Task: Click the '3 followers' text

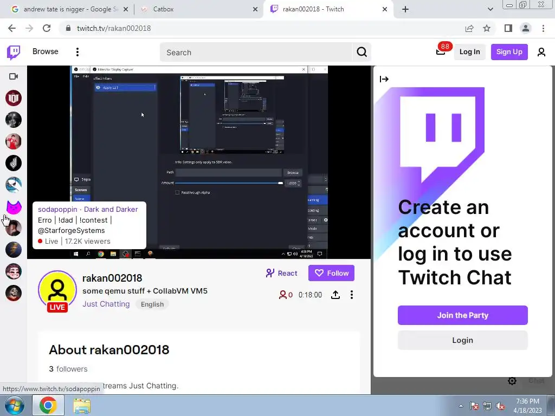Action: pos(68,368)
